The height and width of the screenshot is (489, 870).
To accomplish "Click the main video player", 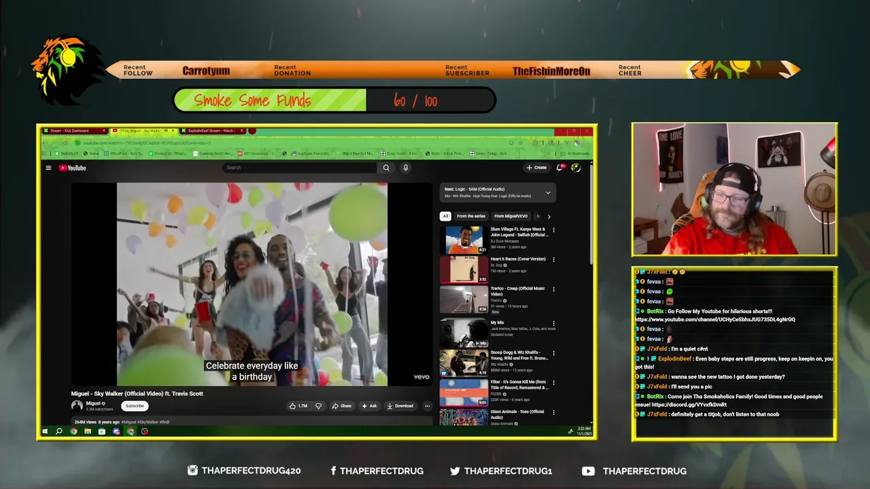I will click(252, 285).
